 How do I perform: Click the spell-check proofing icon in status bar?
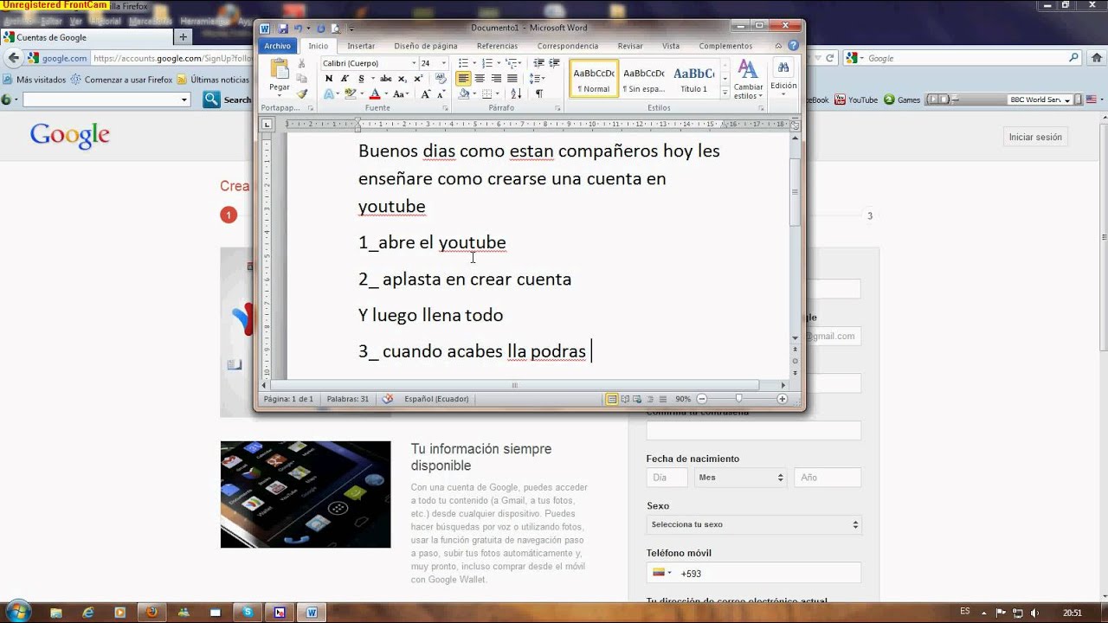tap(388, 399)
